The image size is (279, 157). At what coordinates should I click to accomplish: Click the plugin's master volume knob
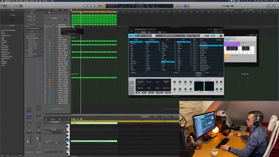click(221, 36)
